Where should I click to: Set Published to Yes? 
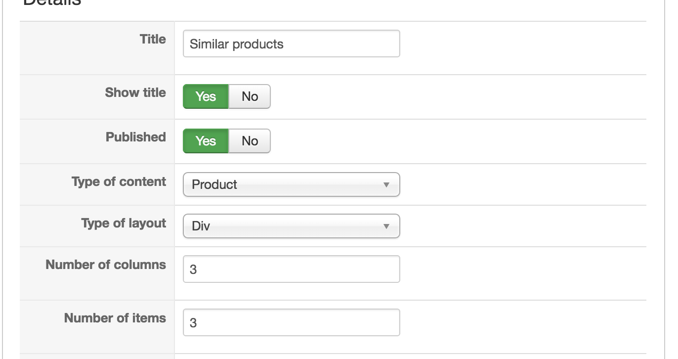[206, 141]
